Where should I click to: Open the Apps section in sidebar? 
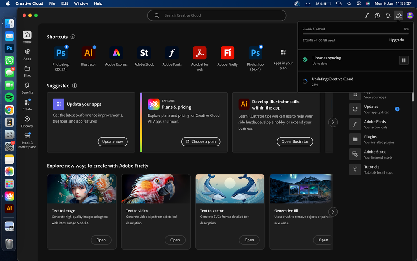click(27, 55)
